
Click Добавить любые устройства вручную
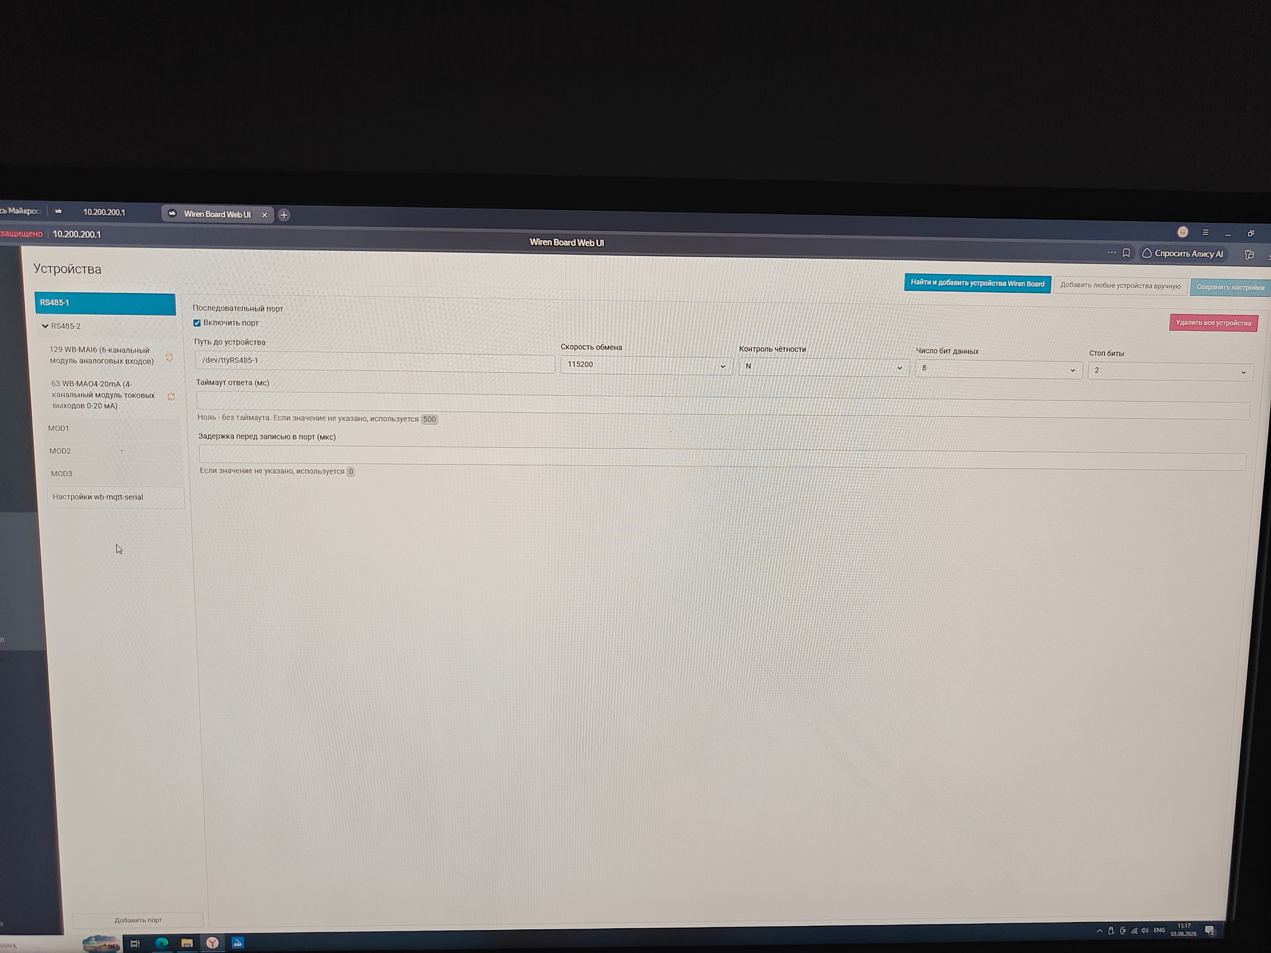(x=1120, y=286)
